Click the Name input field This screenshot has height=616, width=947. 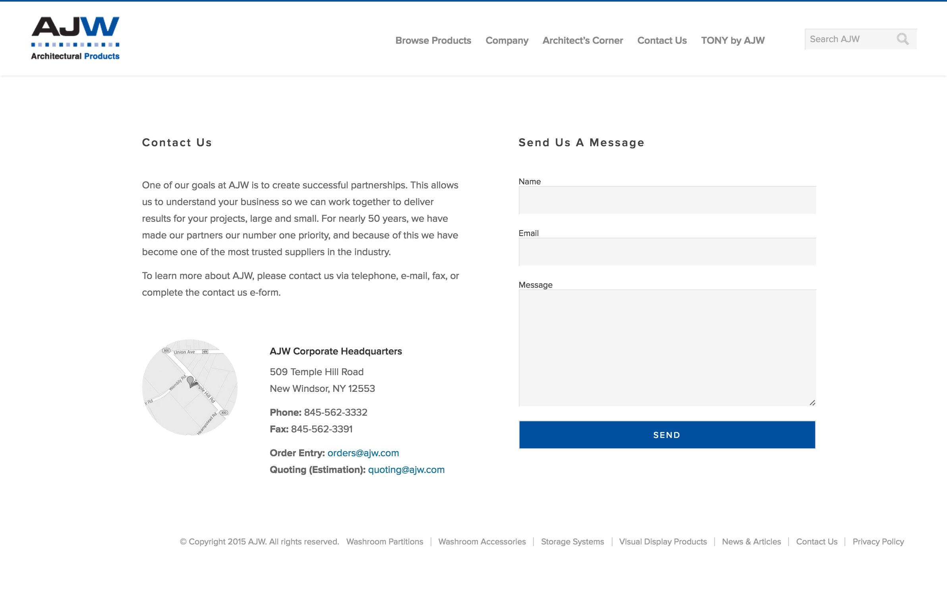point(667,200)
